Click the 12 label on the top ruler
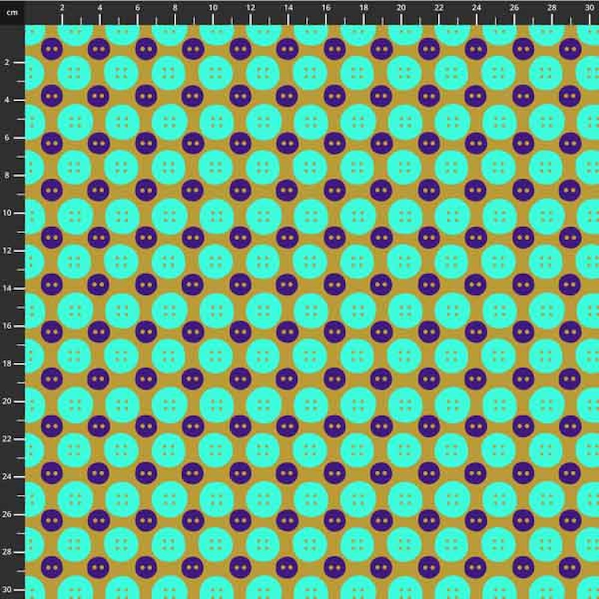This screenshot has width=599, height=599. click(x=250, y=8)
